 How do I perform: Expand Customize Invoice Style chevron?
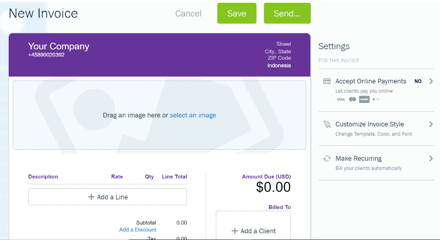click(x=431, y=124)
